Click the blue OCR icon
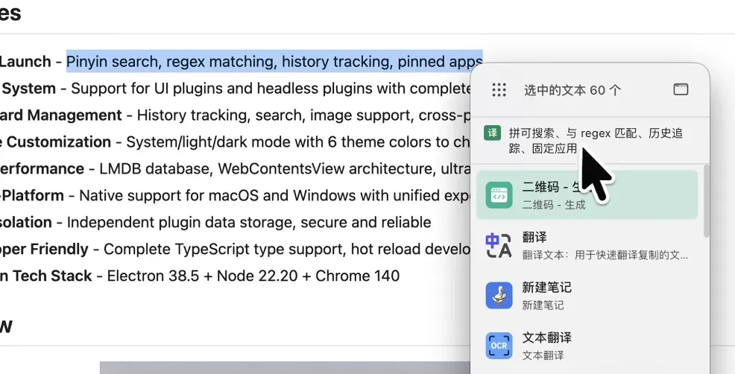735x374 pixels. (499, 346)
